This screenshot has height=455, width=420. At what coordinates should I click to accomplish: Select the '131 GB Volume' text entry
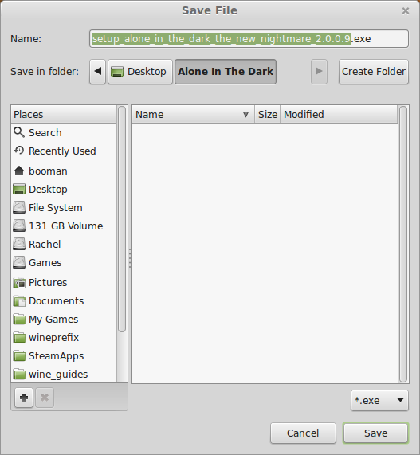coord(66,226)
